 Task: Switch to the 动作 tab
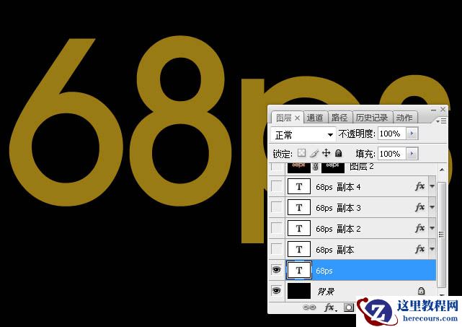404,118
